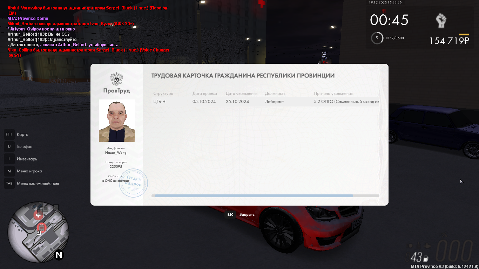Click the 154 719₽ money balance

pos(449,41)
